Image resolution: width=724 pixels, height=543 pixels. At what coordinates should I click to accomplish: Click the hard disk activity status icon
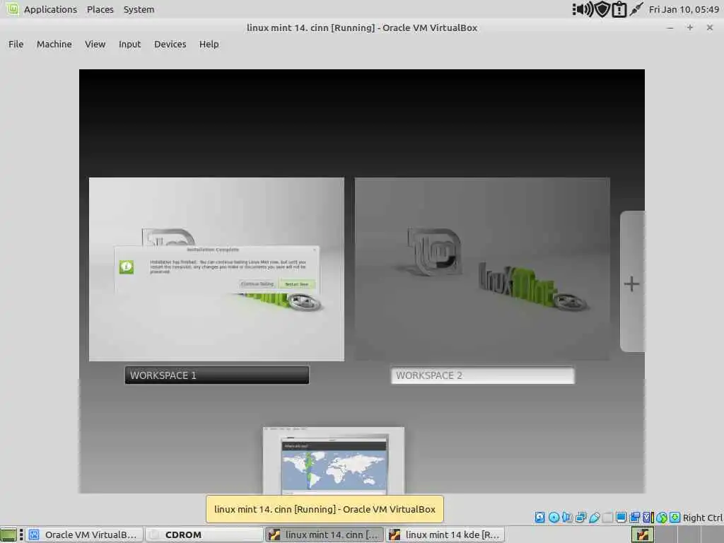pos(539,517)
